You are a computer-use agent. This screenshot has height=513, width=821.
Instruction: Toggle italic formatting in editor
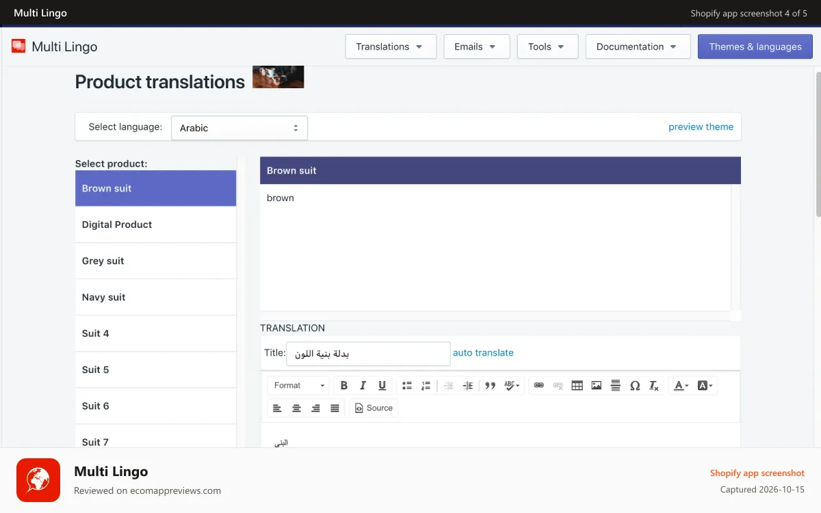pyautogui.click(x=363, y=386)
